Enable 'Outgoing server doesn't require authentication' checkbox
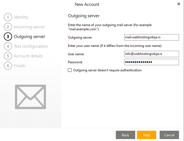184x141 pixels. coord(70,70)
